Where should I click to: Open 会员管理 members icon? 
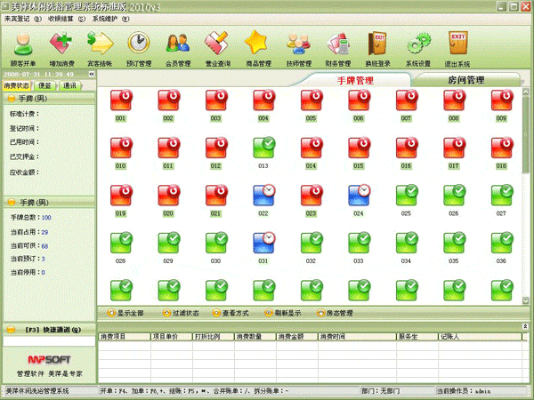178,48
